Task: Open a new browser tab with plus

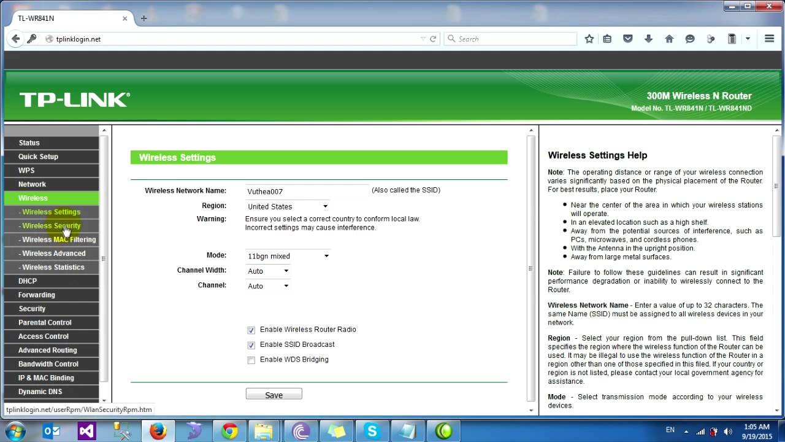Action: click(x=144, y=18)
